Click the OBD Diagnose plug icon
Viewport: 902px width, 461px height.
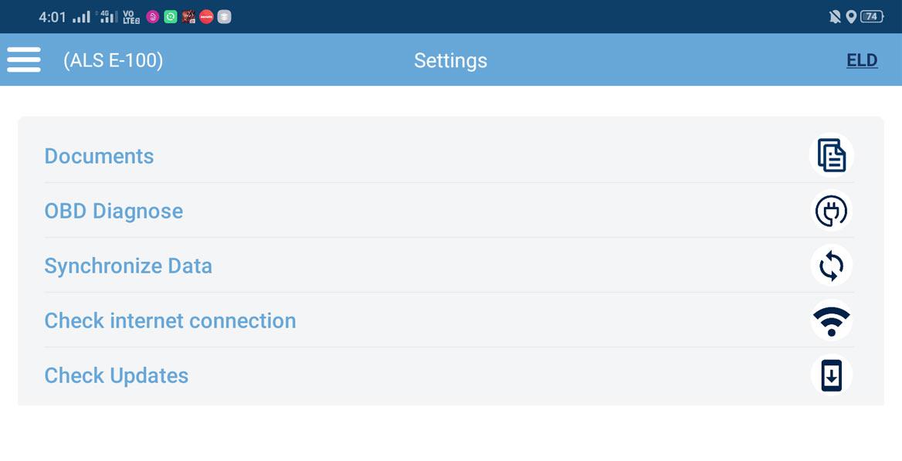[x=831, y=211]
